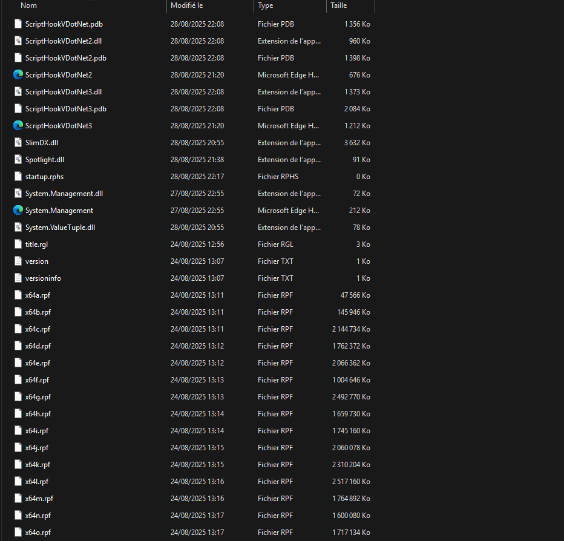The width and height of the screenshot is (564, 541).
Task: Sort files by the Type column
Action: (x=265, y=5)
